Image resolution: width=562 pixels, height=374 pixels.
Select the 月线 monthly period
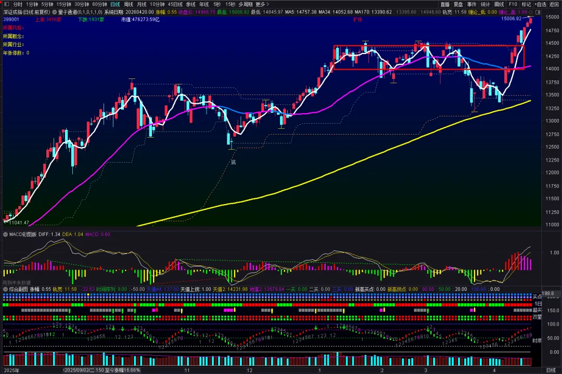(x=142, y=4)
